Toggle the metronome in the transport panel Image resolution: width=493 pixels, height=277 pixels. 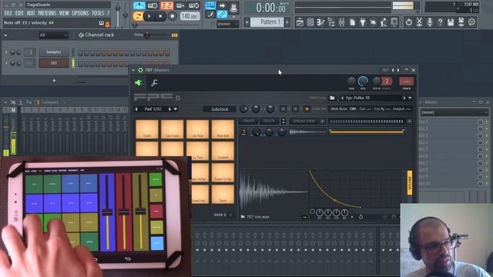coord(139,5)
